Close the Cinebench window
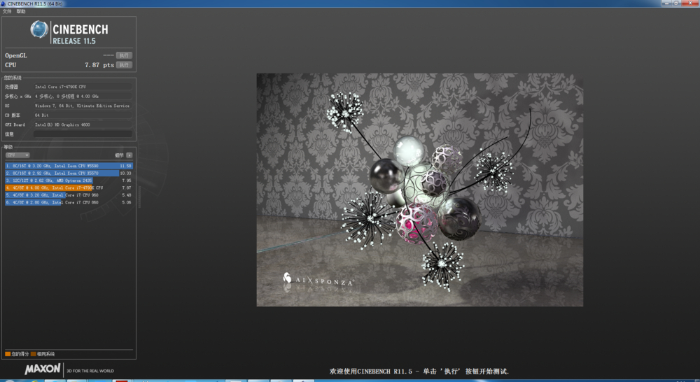700x382 pixels. click(691, 3)
